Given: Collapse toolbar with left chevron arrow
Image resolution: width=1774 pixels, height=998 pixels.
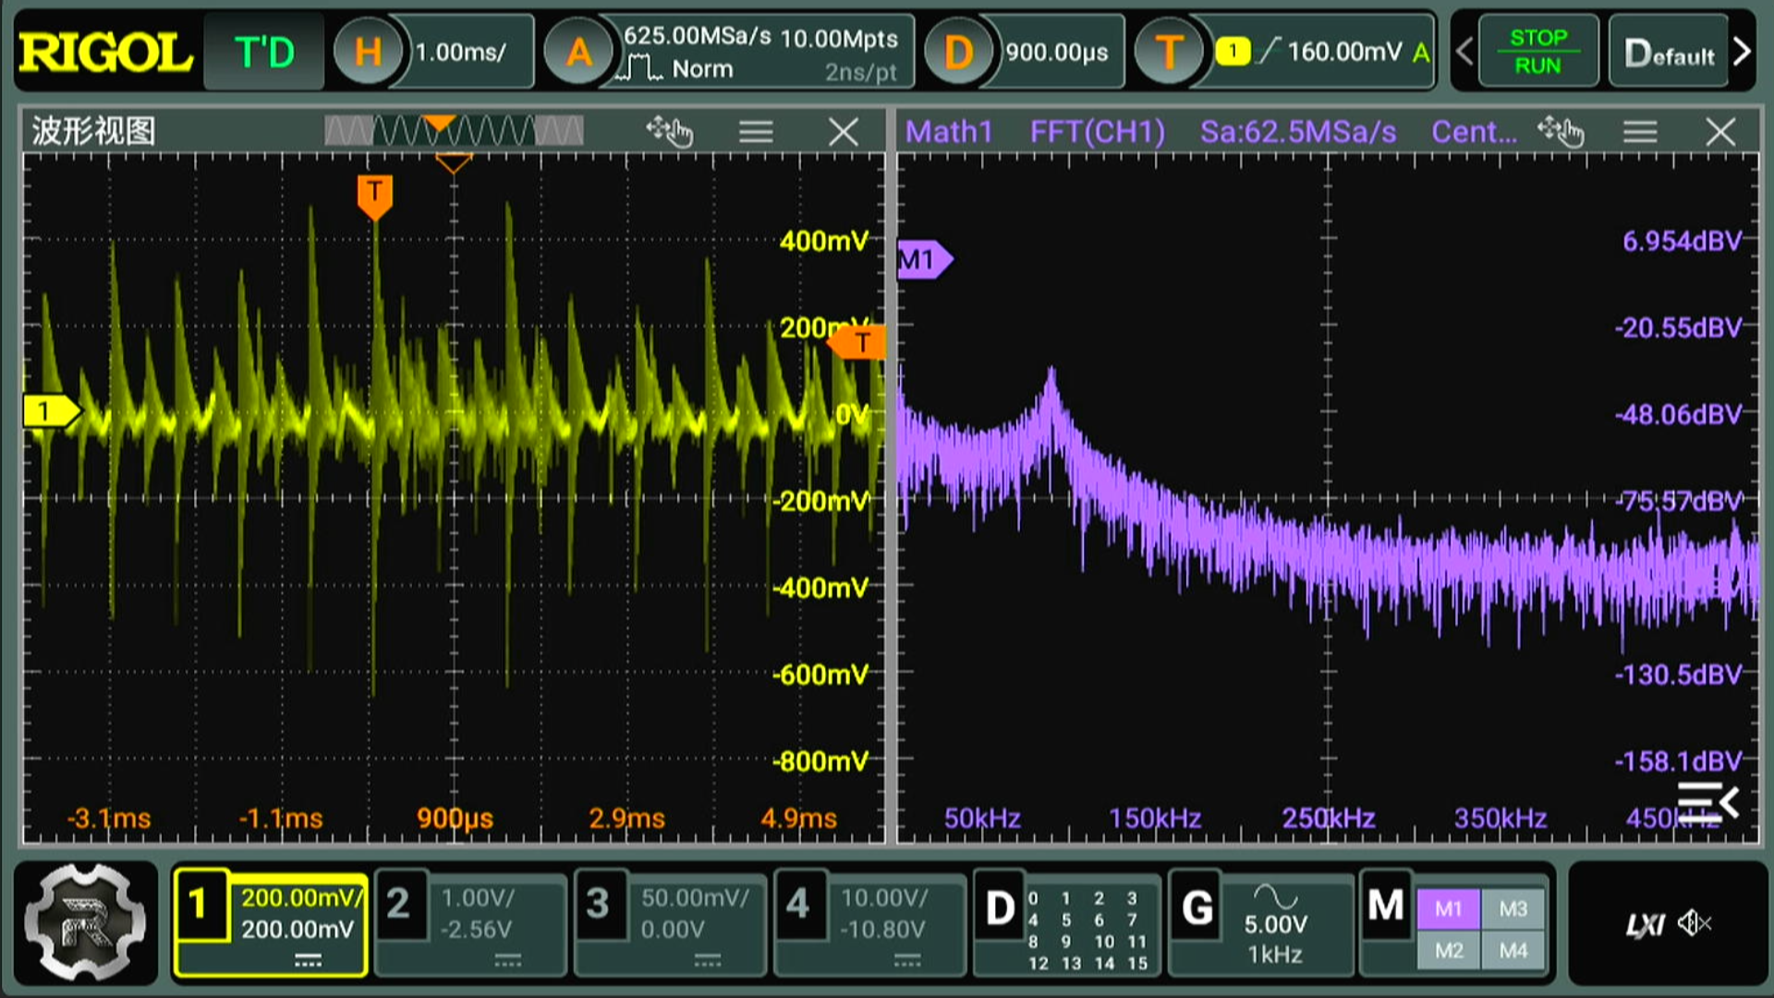Looking at the screenshot, I should tap(1464, 51).
